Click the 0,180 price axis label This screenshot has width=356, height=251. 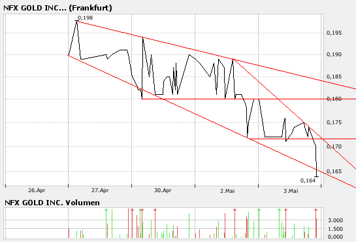tap(334, 99)
